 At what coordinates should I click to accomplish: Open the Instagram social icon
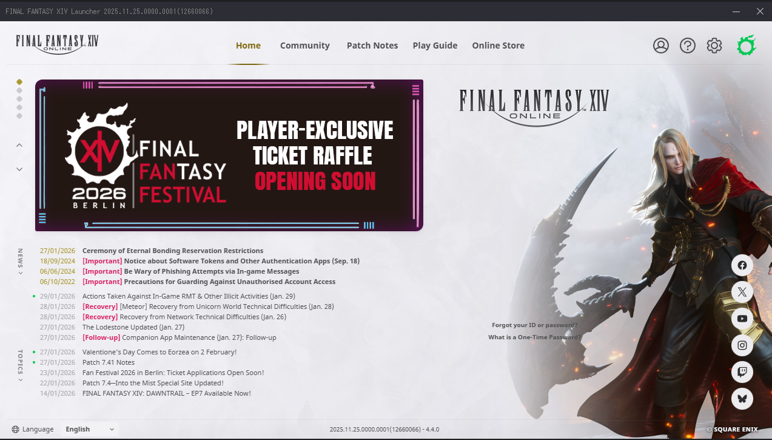click(x=742, y=345)
